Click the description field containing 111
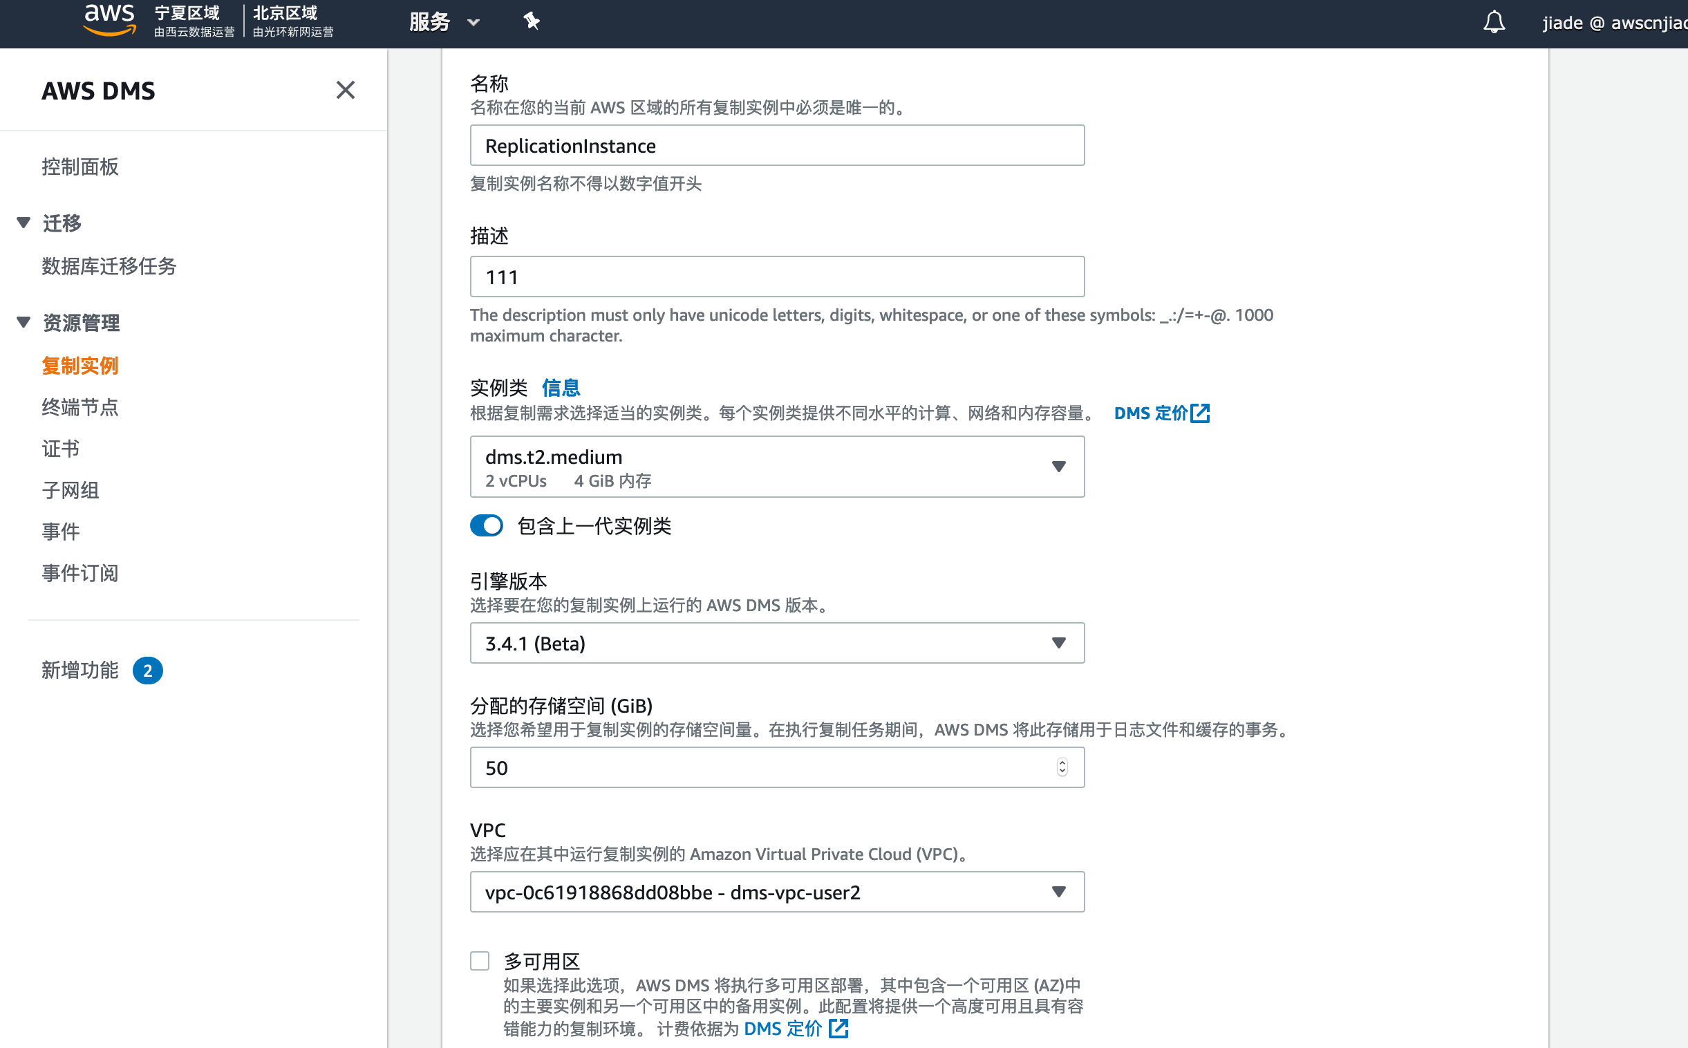 [777, 277]
